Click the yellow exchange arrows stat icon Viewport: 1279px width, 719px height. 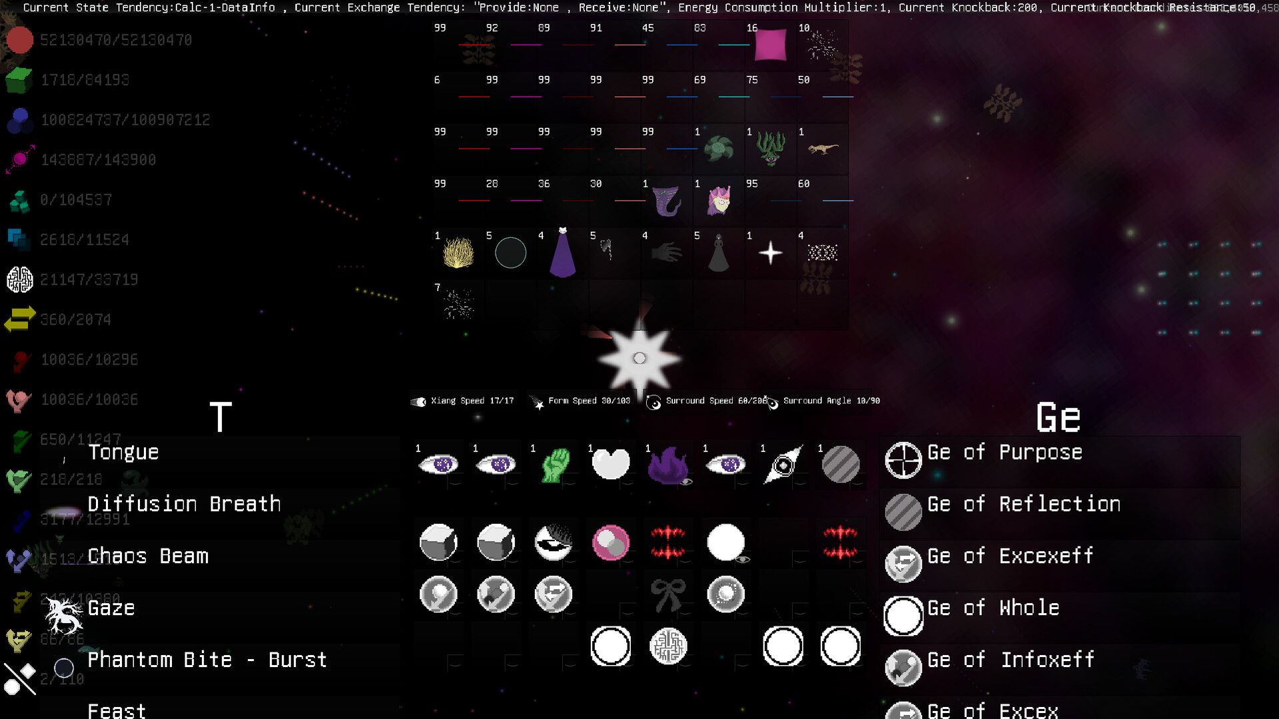tap(19, 320)
